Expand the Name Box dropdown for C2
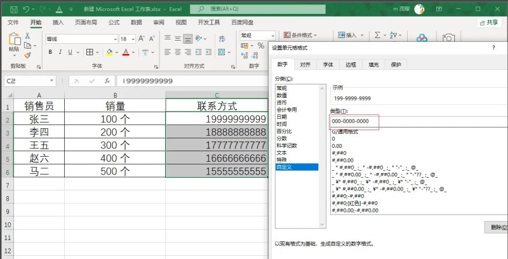The height and width of the screenshot is (259, 508). pyautogui.click(x=52, y=81)
